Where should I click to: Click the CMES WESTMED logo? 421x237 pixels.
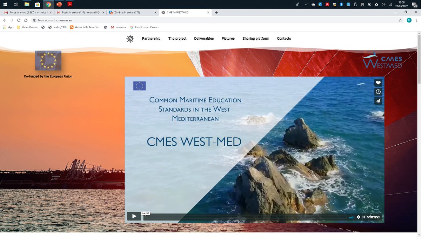pyautogui.click(x=382, y=60)
